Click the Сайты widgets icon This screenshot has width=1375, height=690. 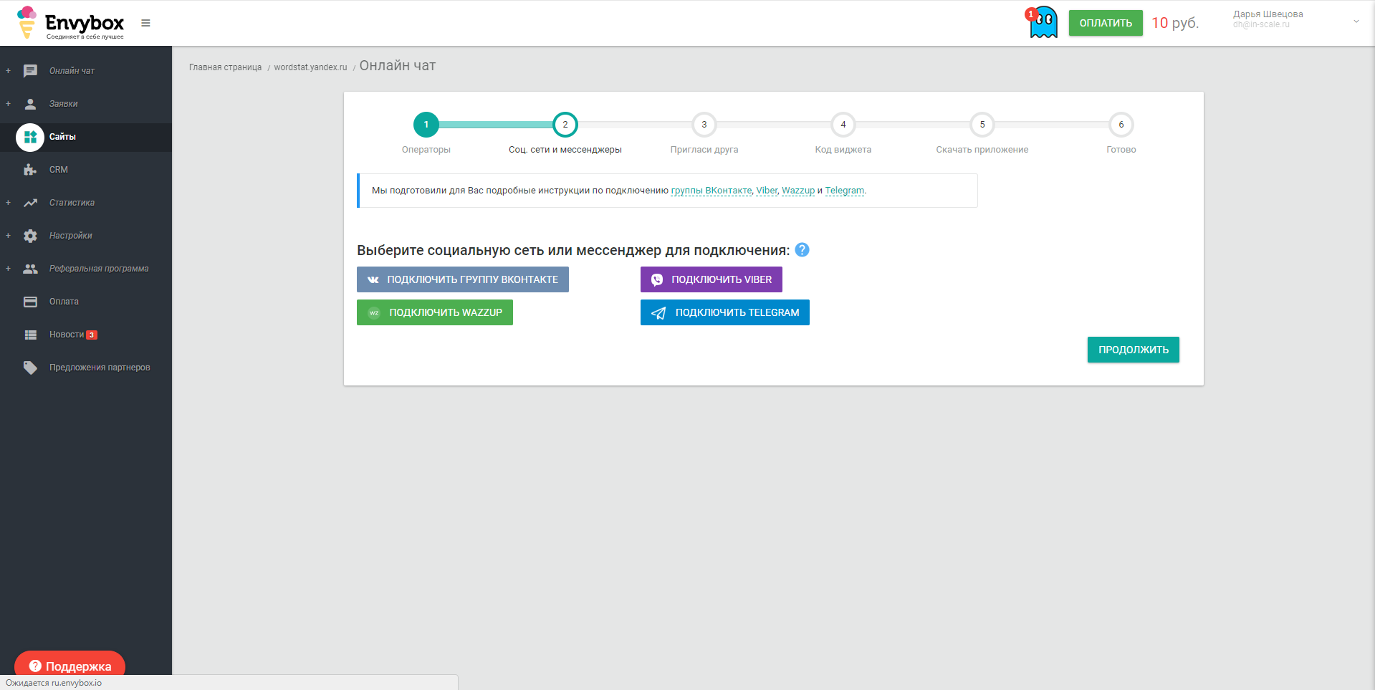tap(30, 137)
